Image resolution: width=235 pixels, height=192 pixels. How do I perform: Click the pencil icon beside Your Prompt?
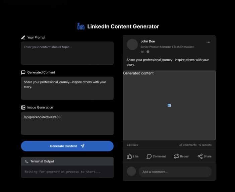[x=23, y=38]
